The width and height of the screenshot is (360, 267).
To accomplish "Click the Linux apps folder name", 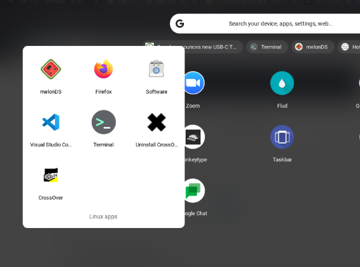I will tap(103, 217).
